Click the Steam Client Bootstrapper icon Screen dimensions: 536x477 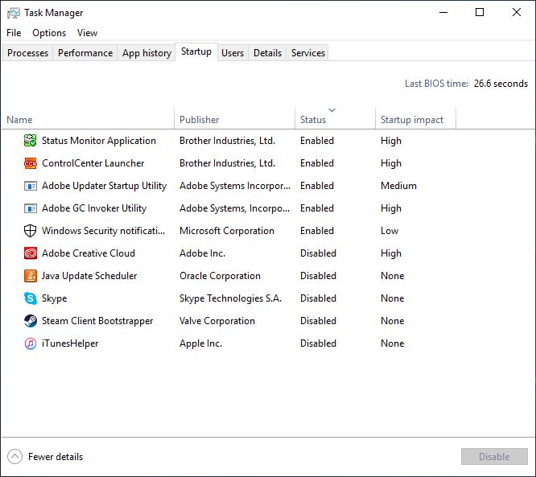30,321
